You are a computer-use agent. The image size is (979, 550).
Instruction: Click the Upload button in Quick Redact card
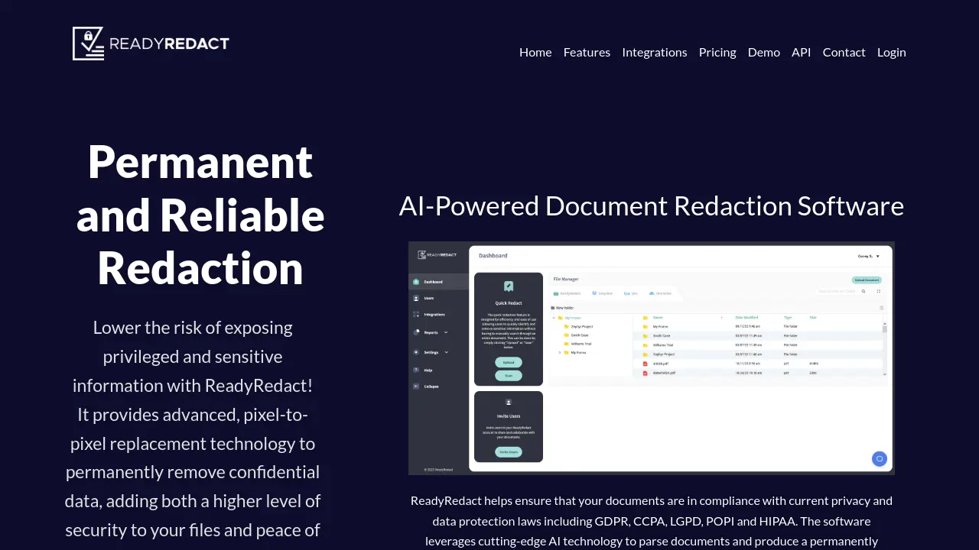(509, 362)
